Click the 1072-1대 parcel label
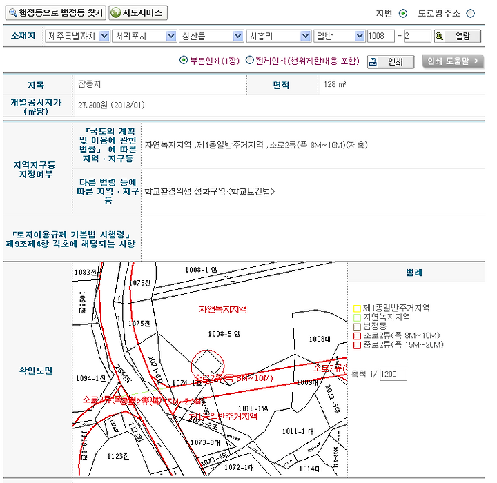Image resolution: width=497 pixels, height=483 pixels. click(x=239, y=467)
